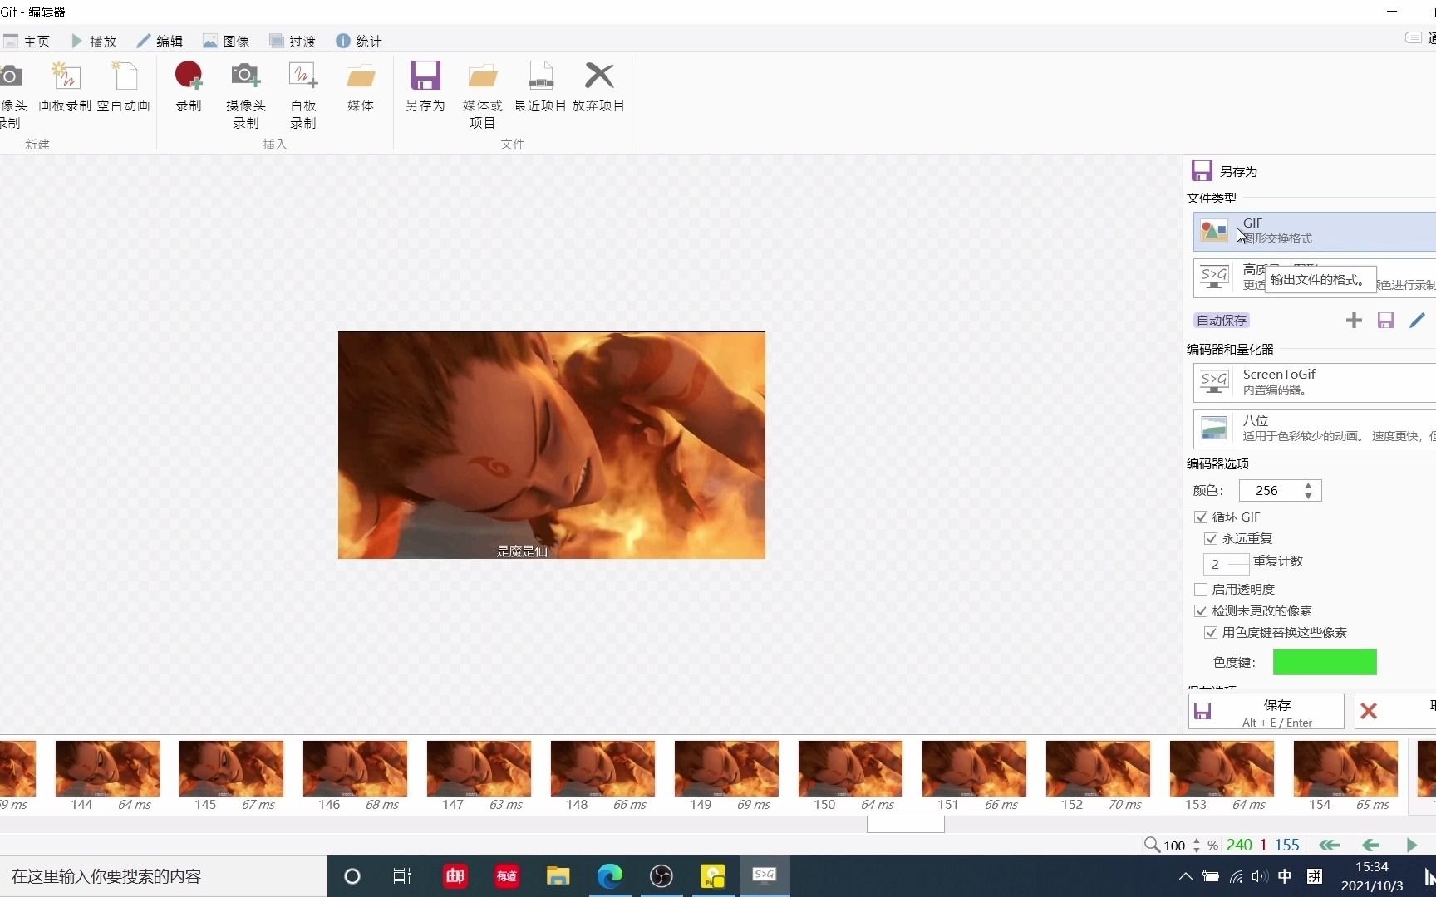Switch to the 主页 tab

27,42
